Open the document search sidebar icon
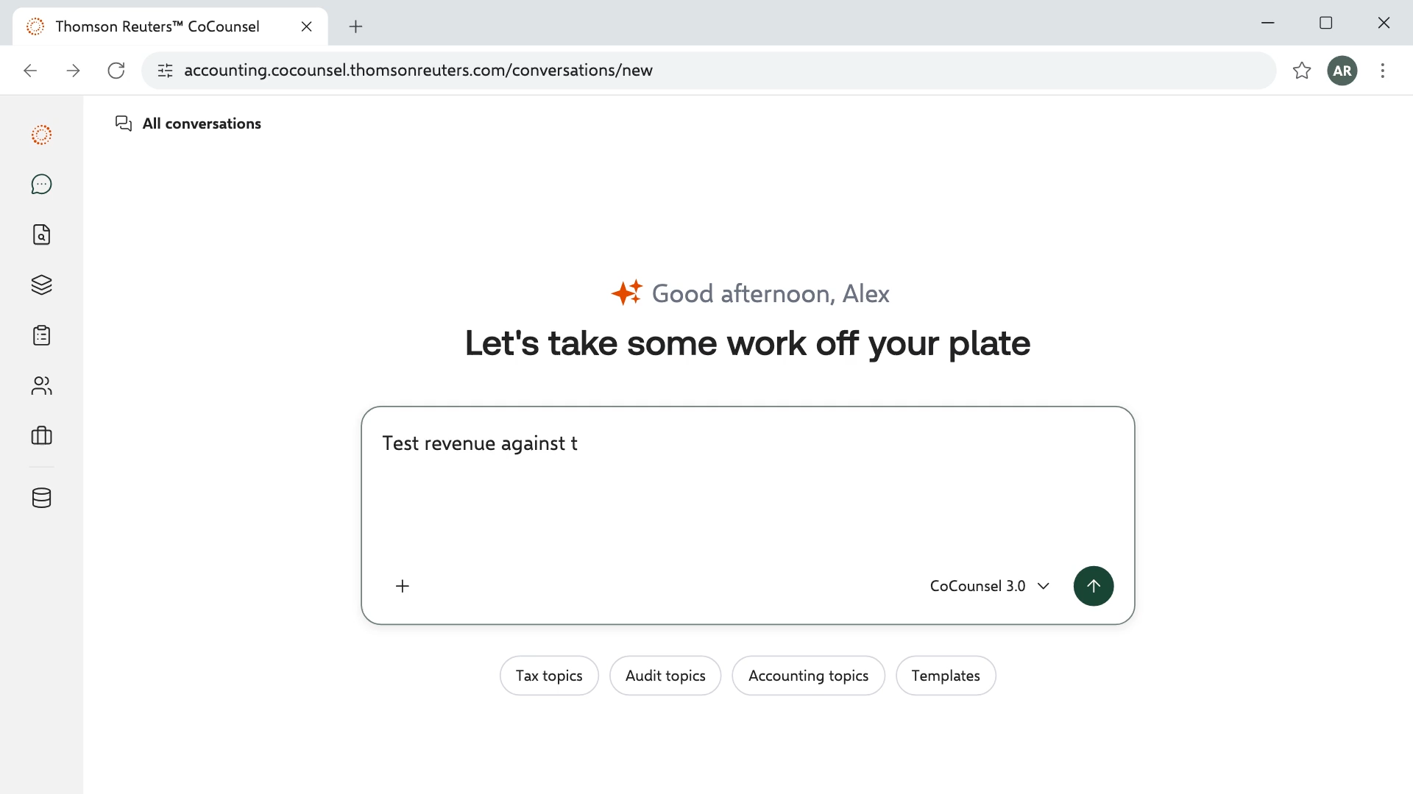 click(x=42, y=235)
